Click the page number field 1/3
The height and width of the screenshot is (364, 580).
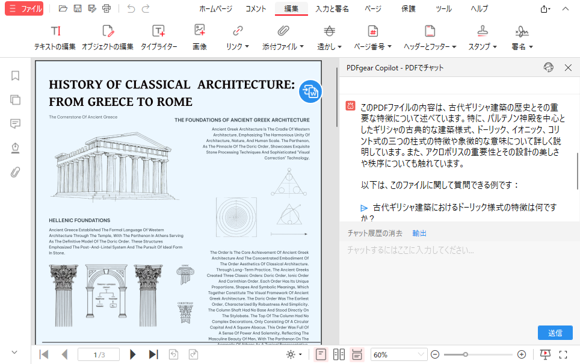(x=99, y=354)
